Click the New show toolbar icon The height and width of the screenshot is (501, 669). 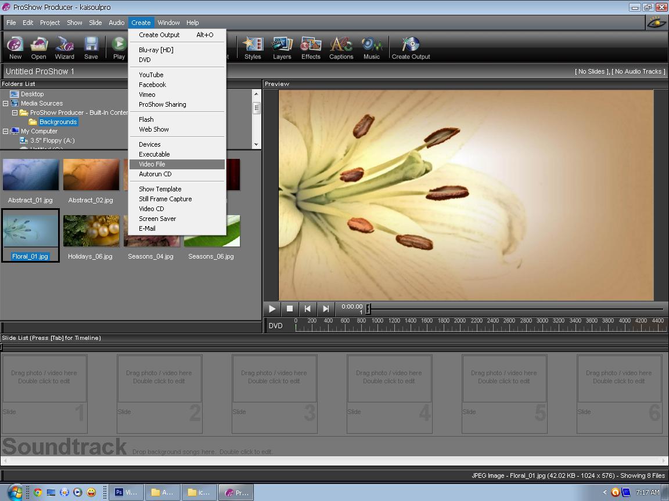15,48
